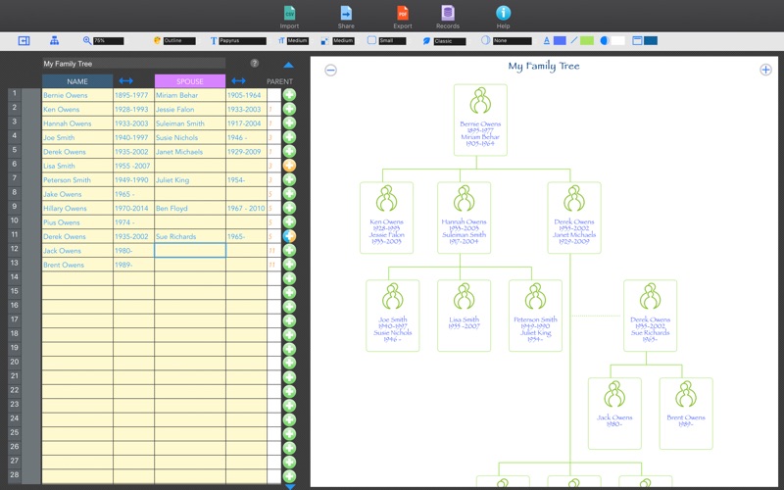
Task: Click the green plus for Bernie Owens row
Action: click(x=289, y=94)
